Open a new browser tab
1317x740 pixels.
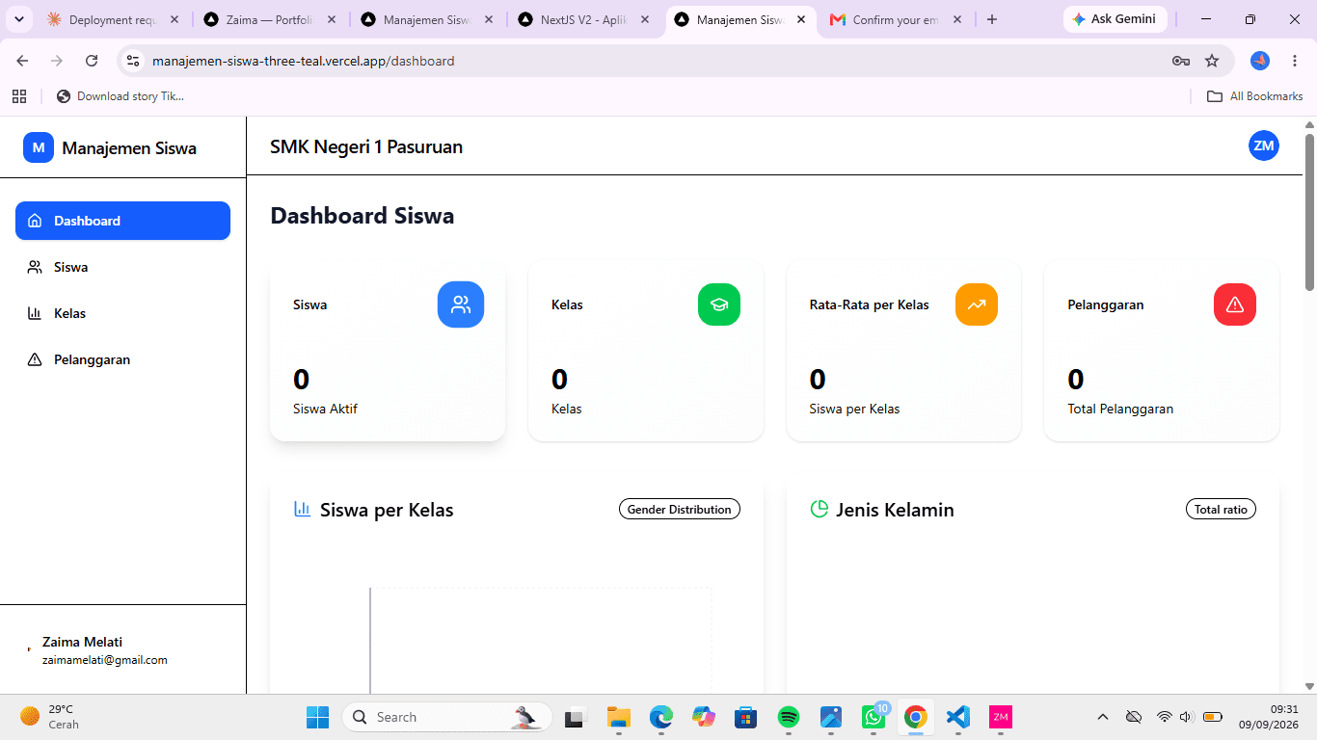(x=992, y=19)
